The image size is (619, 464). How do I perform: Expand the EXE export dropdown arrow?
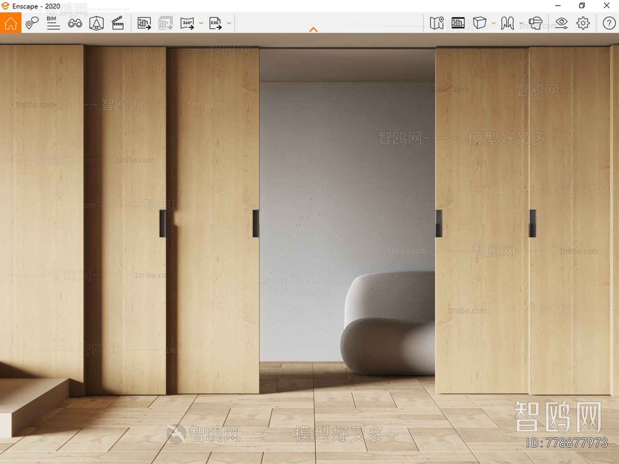(229, 23)
